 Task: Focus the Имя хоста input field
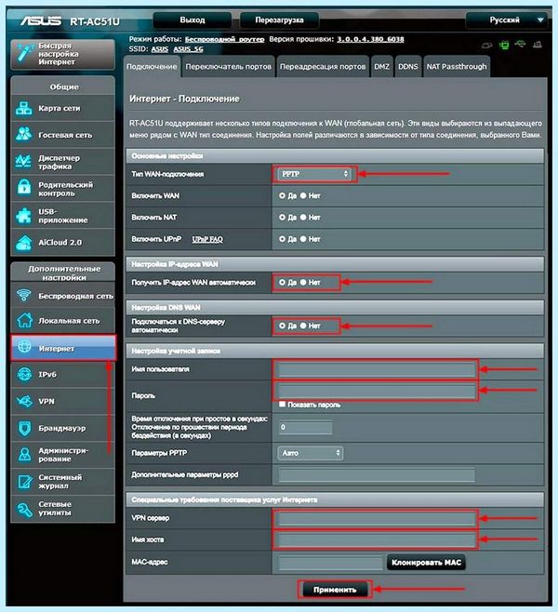tap(376, 540)
